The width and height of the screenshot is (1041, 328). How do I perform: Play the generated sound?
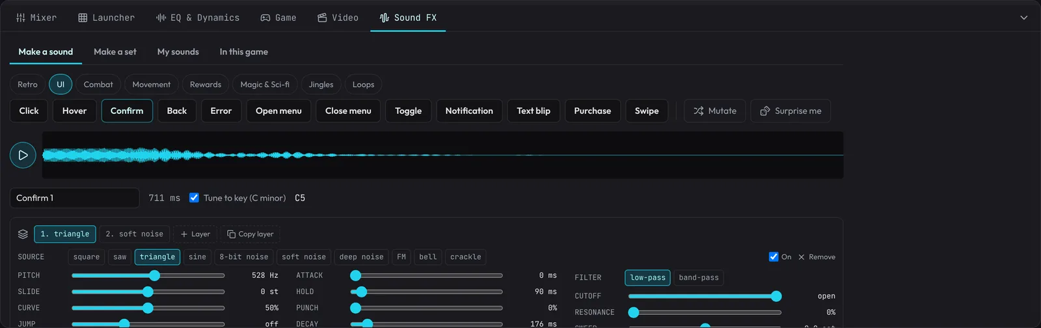click(x=23, y=155)
